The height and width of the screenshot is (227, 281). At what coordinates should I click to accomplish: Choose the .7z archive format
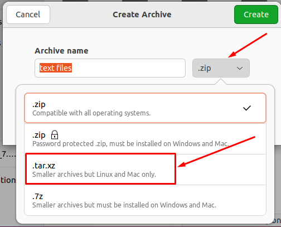(x=146, y=200)
